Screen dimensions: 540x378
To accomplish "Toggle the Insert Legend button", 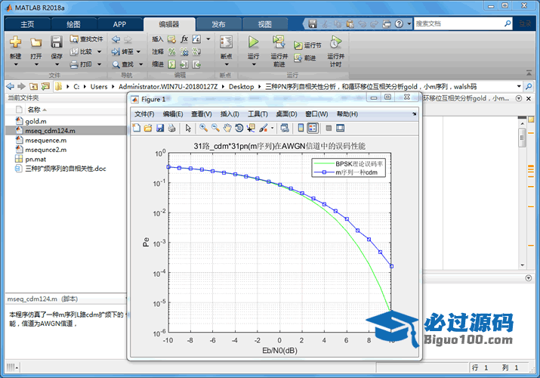I will [313, 128].
